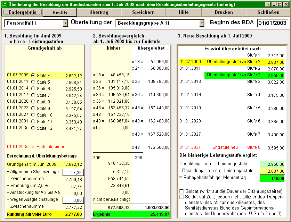Select the Stufe 10 radio button
Viewport: 291px width, 222px height.
click(33, 115)
